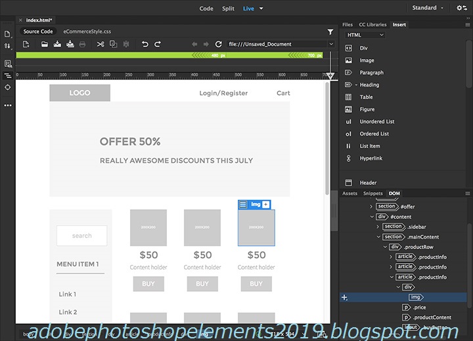
Task: Click the print code toolbar icon
Action: [82, 45]
